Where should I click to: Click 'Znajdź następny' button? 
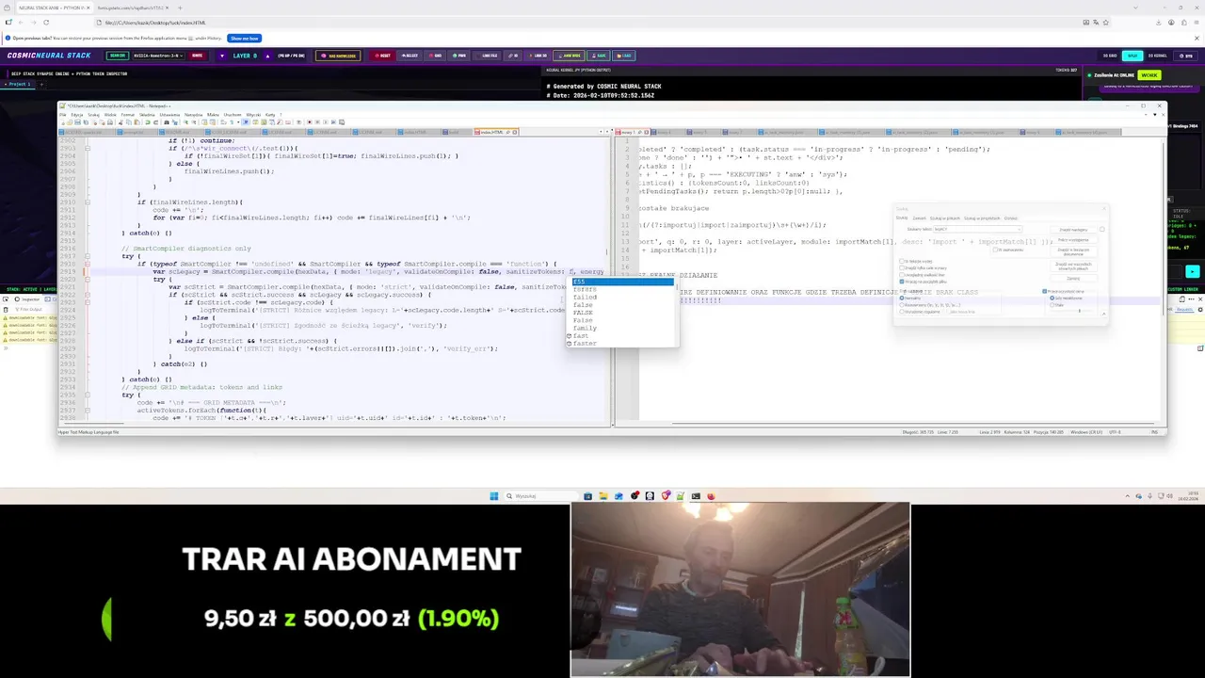pyautogui.click(x=1073, y=230)
